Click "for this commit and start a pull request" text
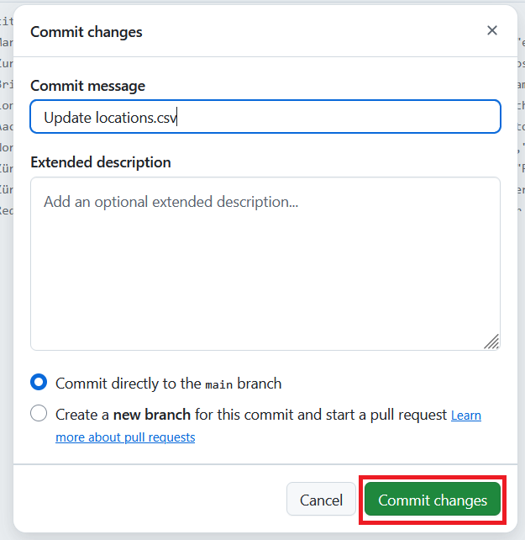The width and height of the screenshot is (525, 540). click(x=321, y=415)
